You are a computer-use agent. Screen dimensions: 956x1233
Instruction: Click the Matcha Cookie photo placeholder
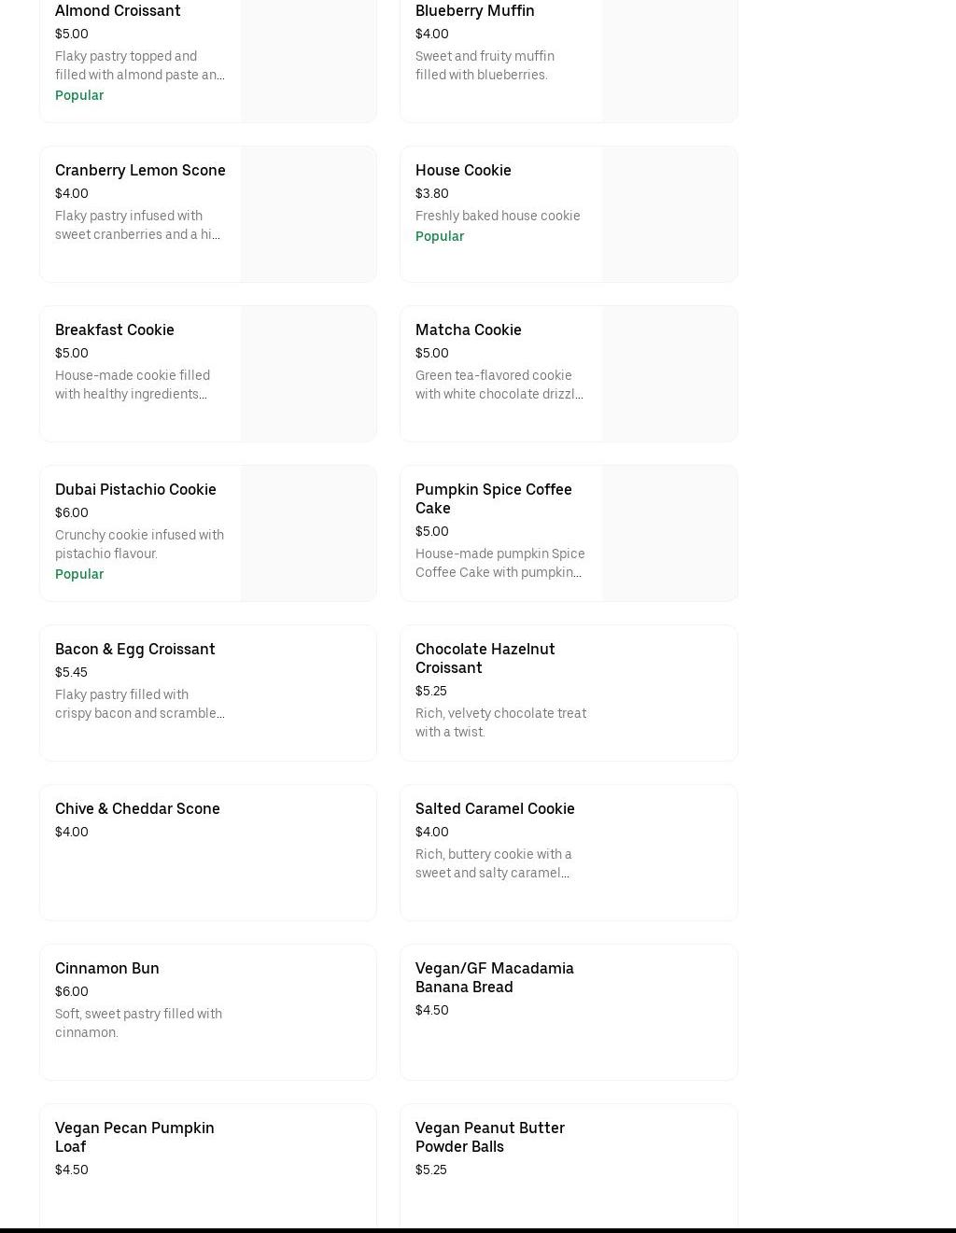(669, 373)
